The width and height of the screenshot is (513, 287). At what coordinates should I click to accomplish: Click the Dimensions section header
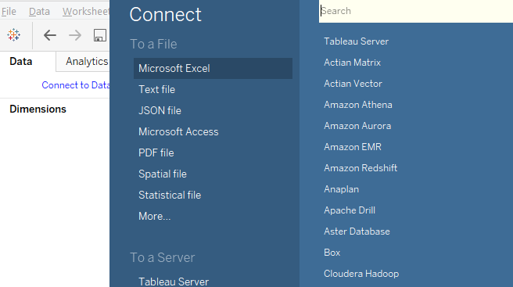tap(38, 109)
